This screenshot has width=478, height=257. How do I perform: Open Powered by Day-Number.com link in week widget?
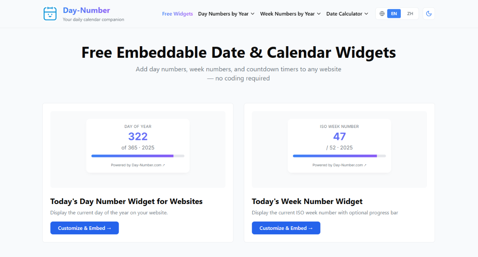pyautogui.click(x=339, y=165)
